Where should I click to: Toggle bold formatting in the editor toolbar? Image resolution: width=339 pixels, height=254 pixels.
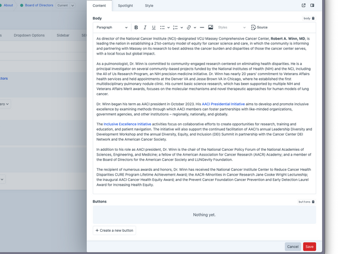(136, 28)
